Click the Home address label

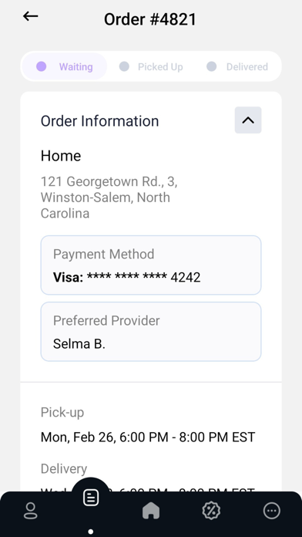(x=61, y=156)
